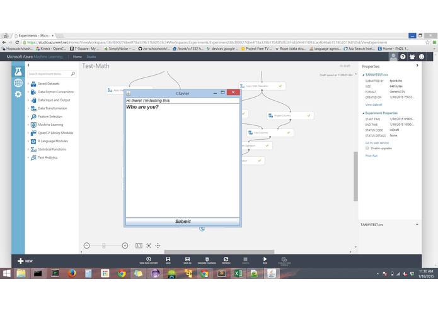Open the Web Services globe icon
Viewport: 438px width, 311px height.
(x=18, y=83)
